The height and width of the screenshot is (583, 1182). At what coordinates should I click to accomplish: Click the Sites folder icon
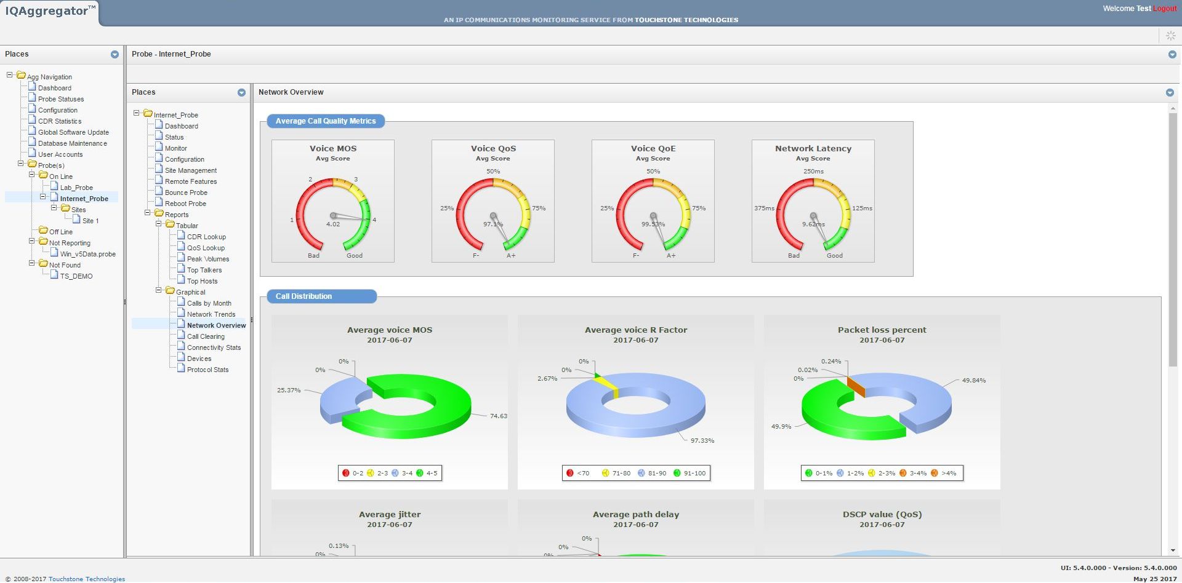pyautogui.click(x=65, y=208)
